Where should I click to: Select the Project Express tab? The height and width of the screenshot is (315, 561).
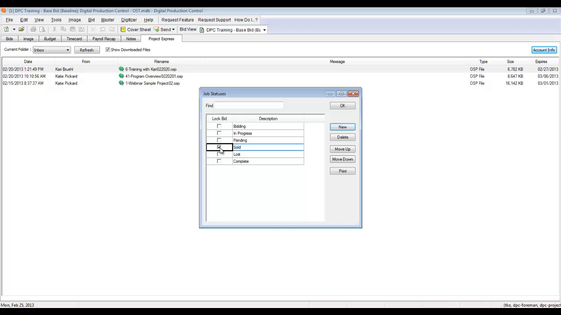[161, 39]
